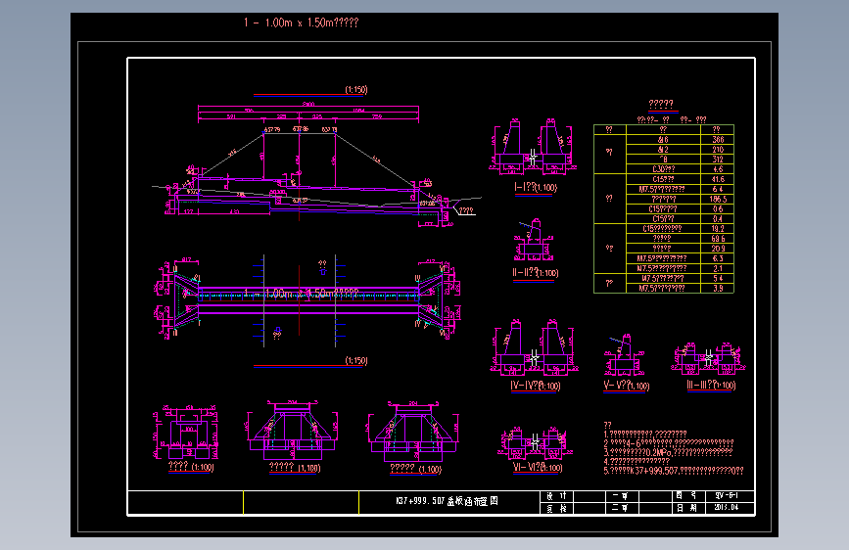Click quantity cell '2.1' in the table

pyautogui.click(x=718, y=268)
